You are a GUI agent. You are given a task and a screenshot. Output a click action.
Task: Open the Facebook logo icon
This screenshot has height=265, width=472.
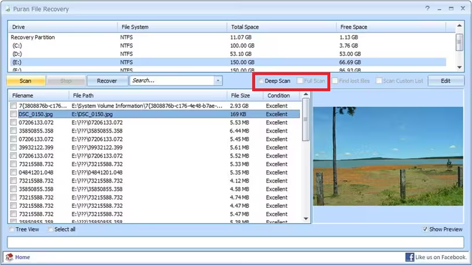[410, 257]
